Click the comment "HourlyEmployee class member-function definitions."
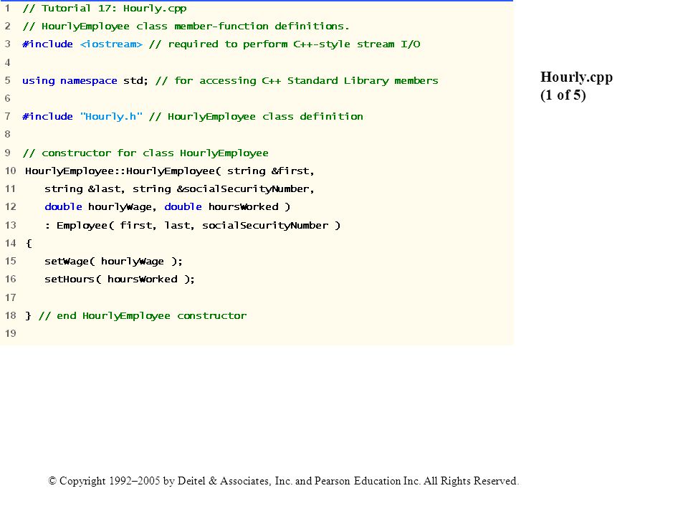Viewport: 688px width, 516px height. click(x=195, y=27)
